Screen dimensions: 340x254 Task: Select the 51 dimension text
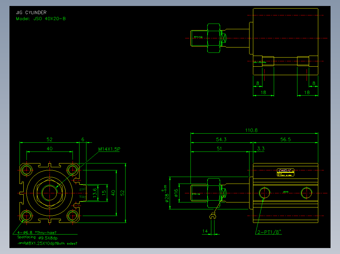point(219,148)
